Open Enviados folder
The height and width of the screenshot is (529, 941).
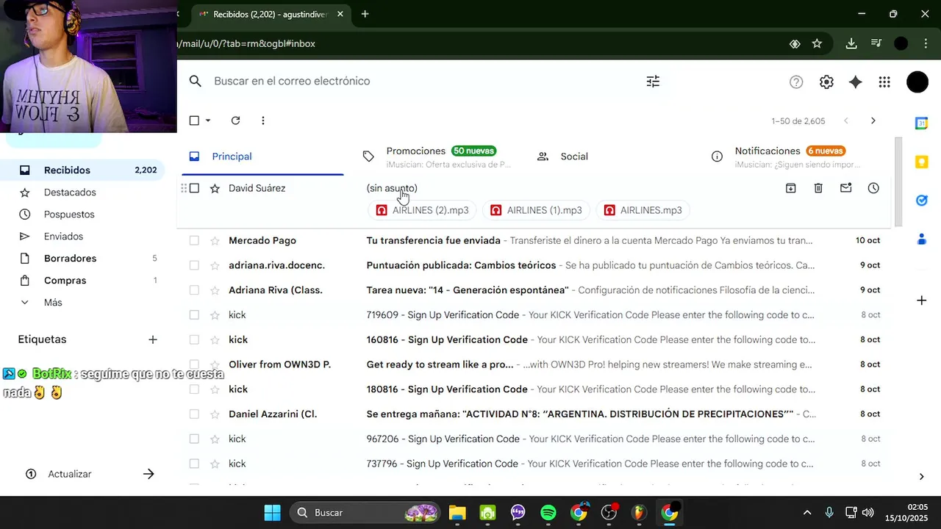82,237
